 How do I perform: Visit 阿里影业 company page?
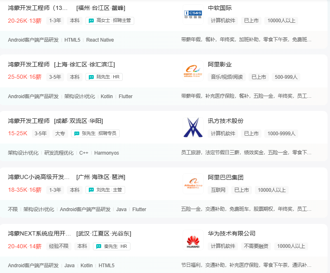click(220, 64)
